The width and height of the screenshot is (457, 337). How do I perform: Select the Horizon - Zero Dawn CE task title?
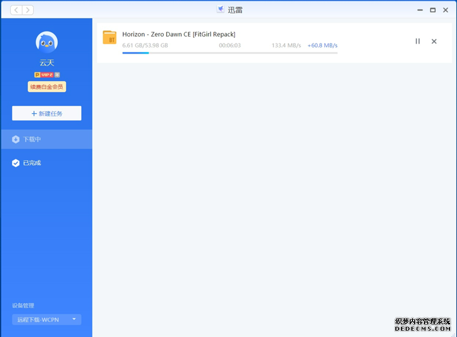pos(179,34)
